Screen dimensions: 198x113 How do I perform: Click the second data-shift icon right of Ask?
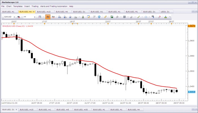point(65,17)
